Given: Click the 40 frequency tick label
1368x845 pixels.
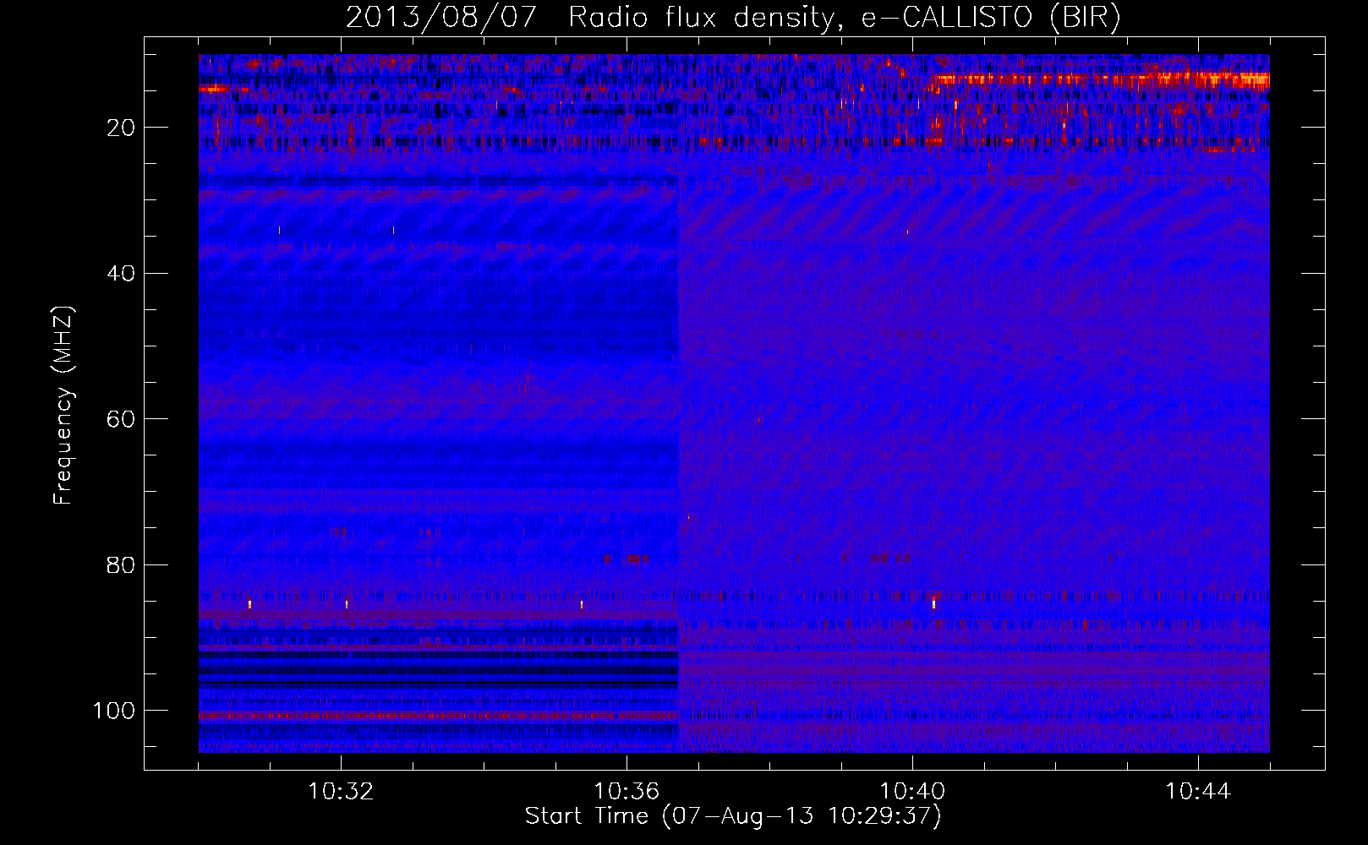Looking at the screenshot, I should click(121, 273).
